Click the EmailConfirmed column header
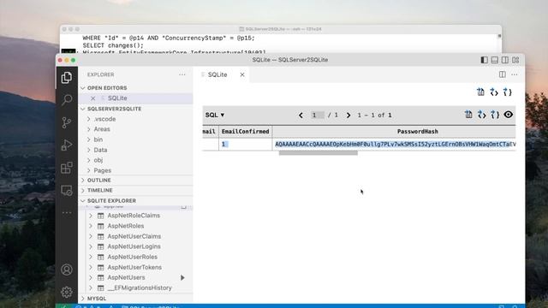548x308 pixels. point(246,131)
